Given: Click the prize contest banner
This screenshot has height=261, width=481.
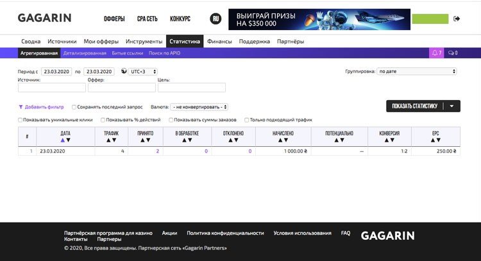Looking at the screenshot, I should coord(319,19).
